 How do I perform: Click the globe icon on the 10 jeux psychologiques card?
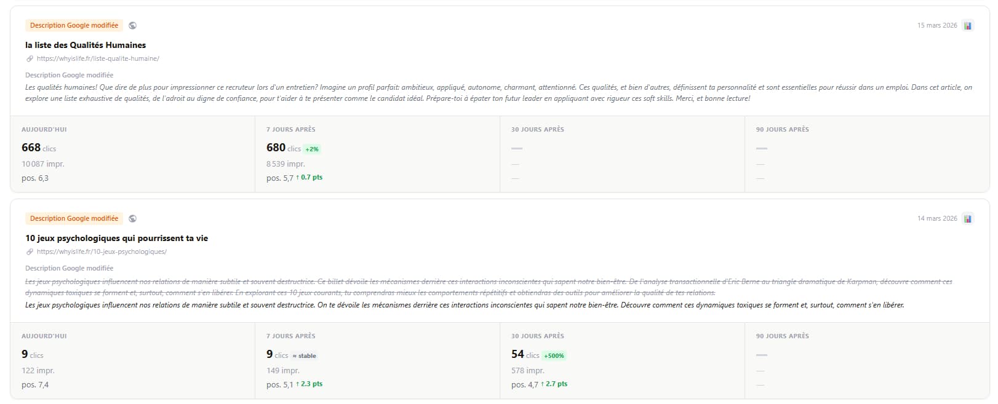(x=133, y=218)
